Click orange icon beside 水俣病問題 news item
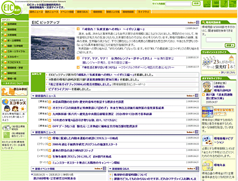The width and height of the screenshot is (238, 181). point(50,102)
